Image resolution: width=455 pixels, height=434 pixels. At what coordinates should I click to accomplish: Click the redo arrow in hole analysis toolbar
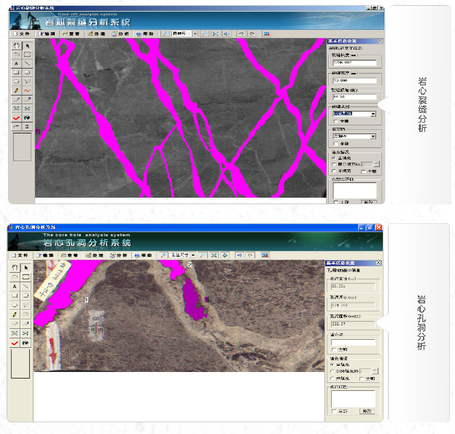click(x=250, y=256)
